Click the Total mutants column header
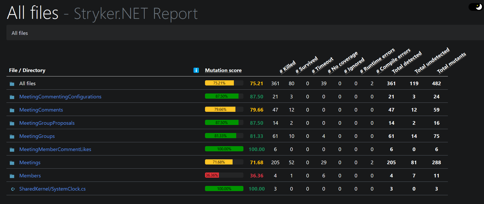This screenshot has width=484, height=204. 452,63
